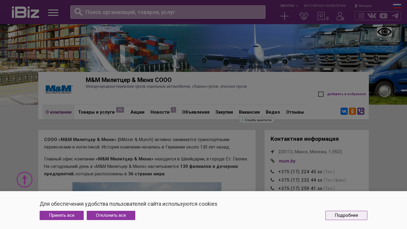Click company title 'M&M Милитцер & Мюнх СООО'
The height and width of the screenshot is (229, 407).
point(129,80)
